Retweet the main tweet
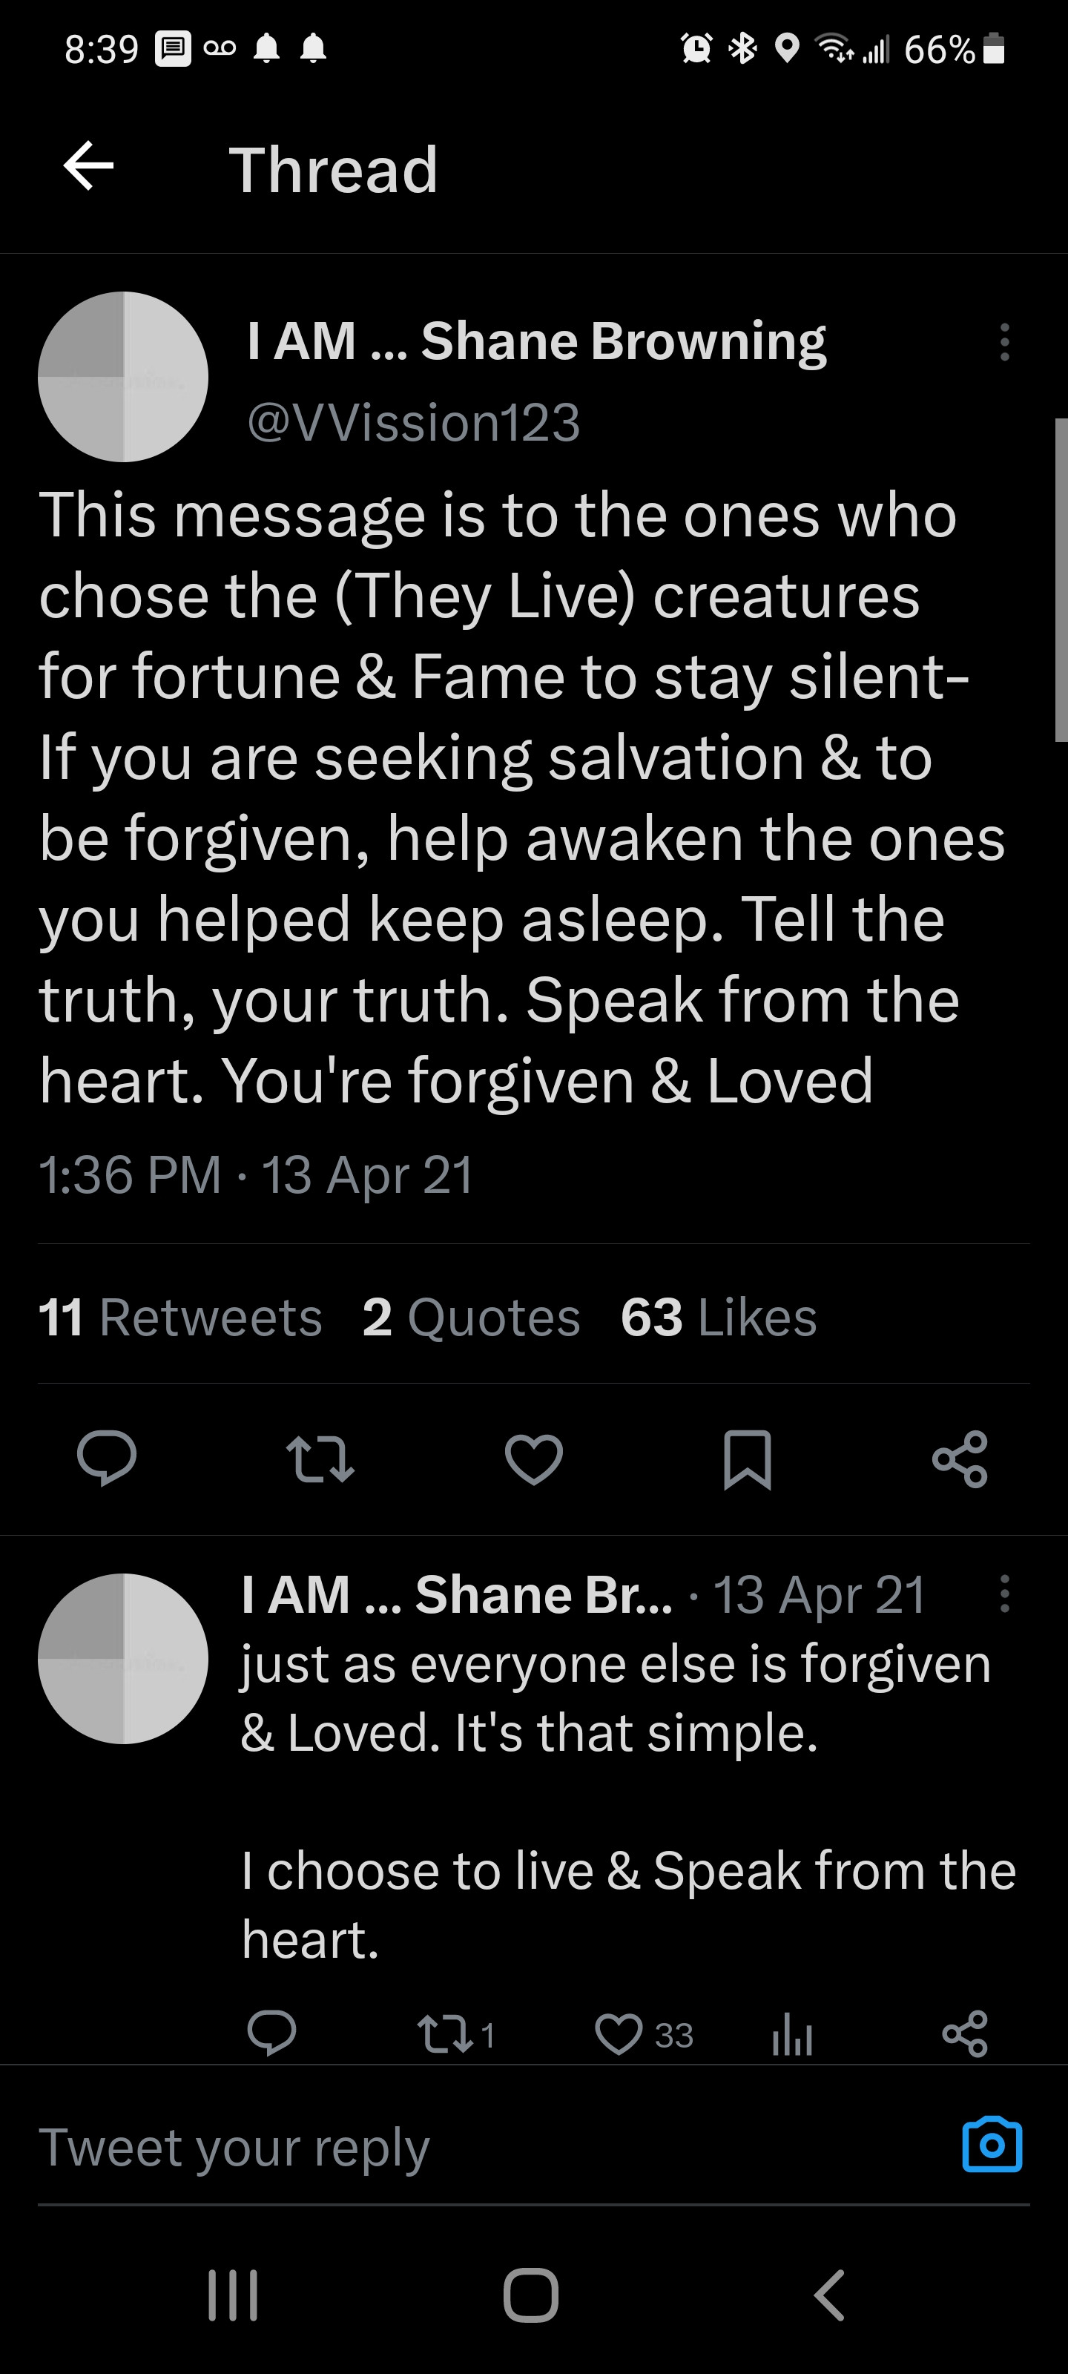1068x2374 pixels. point(320,1458)
